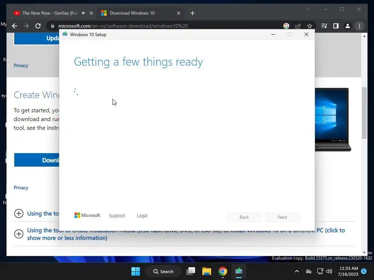Open the Windows Start menu
The image size is (374, 280).
[x=136, y=271]
